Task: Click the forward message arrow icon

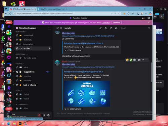Action: (143, 60)
